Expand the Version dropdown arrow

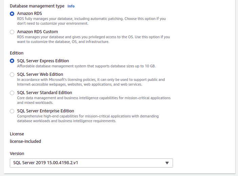point(167,163)
